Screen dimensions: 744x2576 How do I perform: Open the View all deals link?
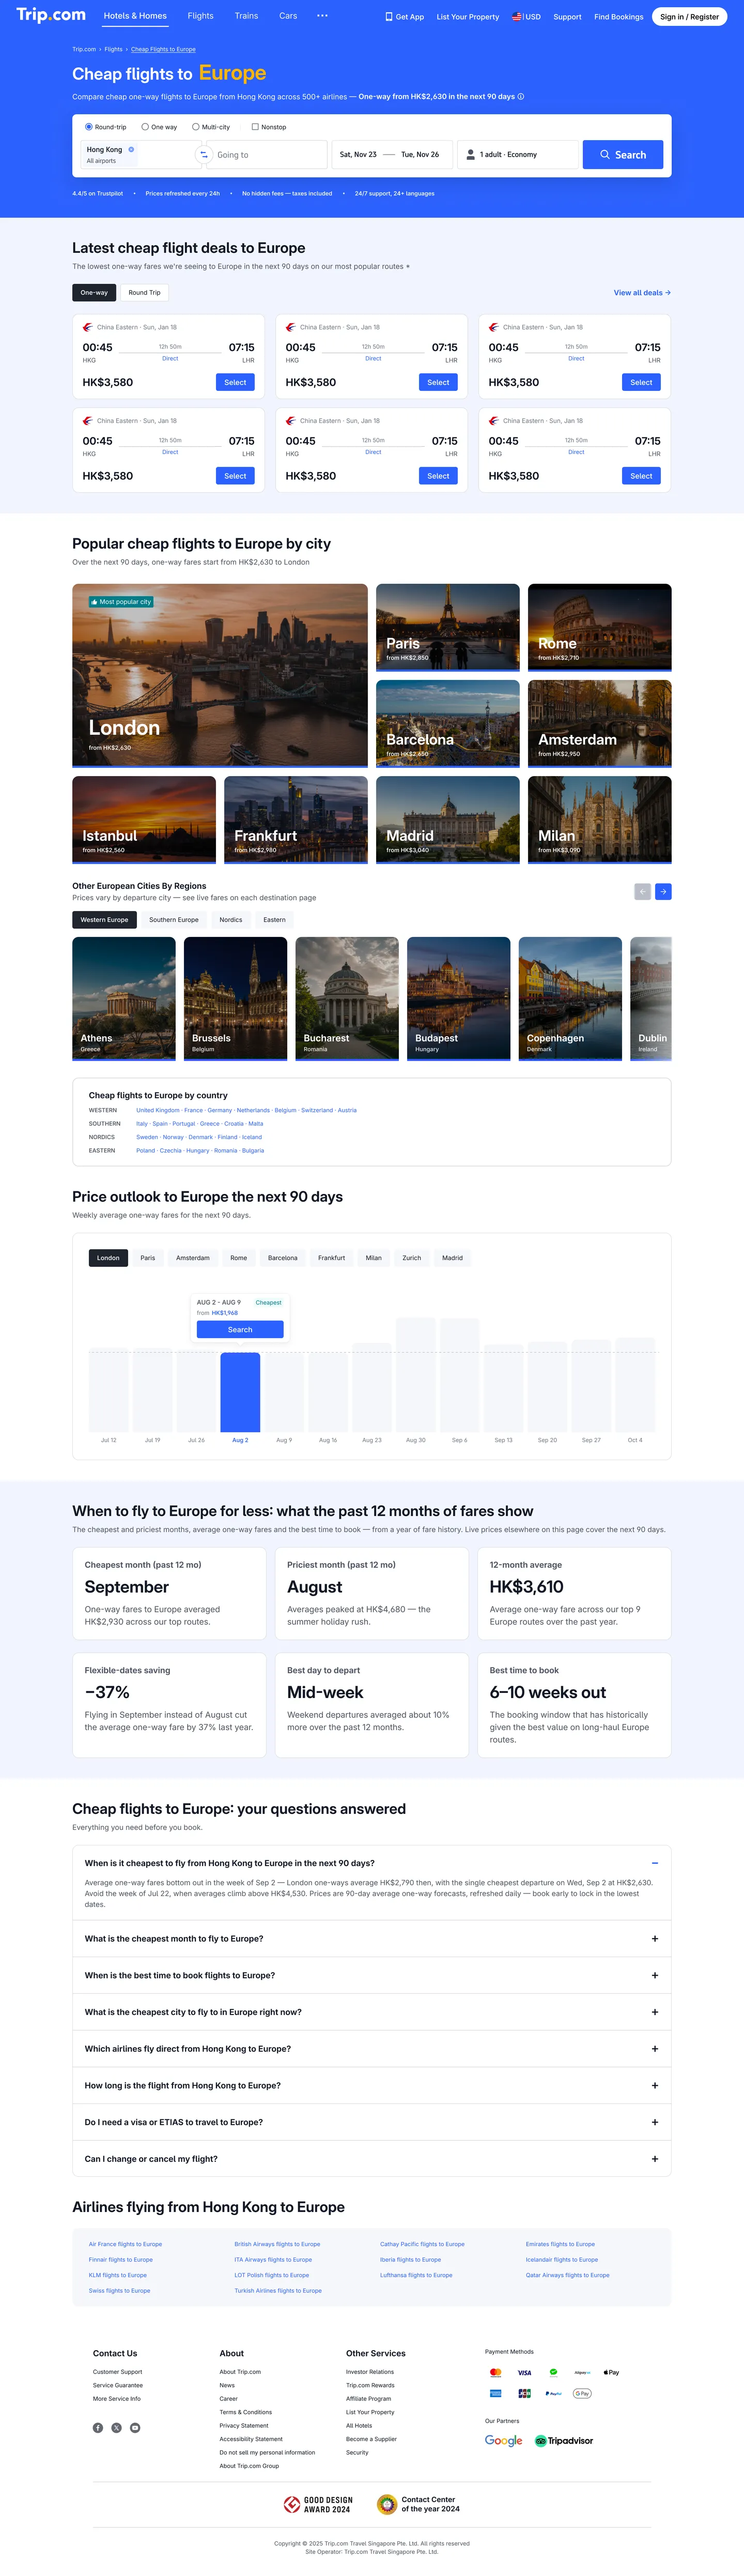pyautogui.click(x=642, y=293)
